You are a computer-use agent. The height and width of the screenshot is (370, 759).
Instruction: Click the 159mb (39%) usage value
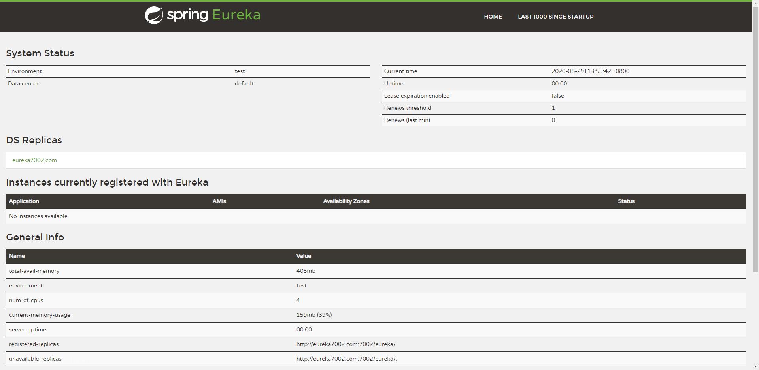click(314, 315)
